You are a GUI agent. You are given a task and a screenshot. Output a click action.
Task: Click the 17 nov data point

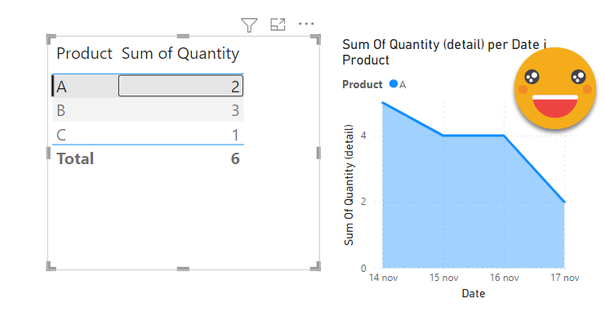point(564,202)
